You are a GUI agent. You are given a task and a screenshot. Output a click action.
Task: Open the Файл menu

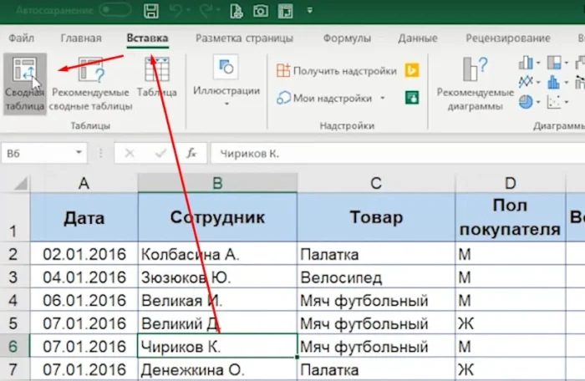point(22,38)
